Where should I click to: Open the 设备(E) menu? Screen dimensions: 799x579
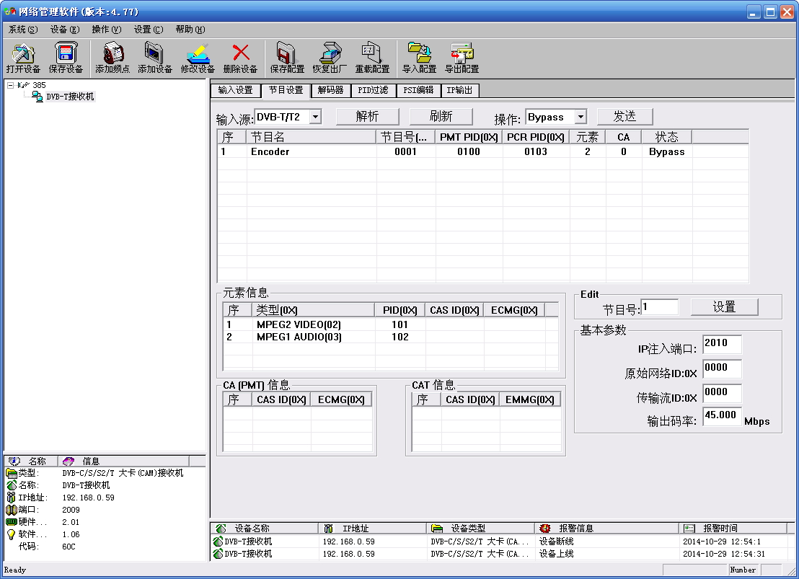point(65,30)
